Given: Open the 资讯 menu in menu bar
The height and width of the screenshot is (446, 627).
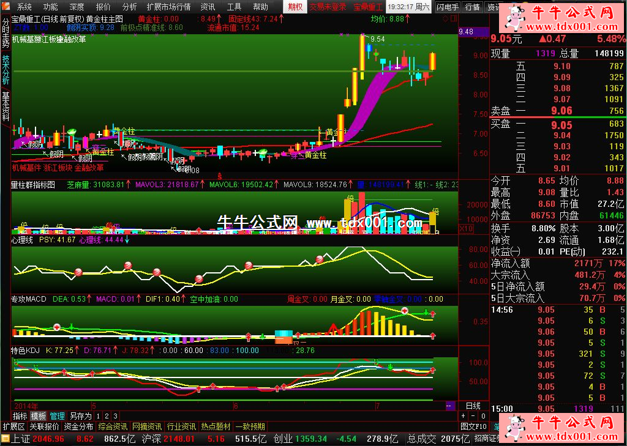Looking at the screenshot, I should [208, 7].
